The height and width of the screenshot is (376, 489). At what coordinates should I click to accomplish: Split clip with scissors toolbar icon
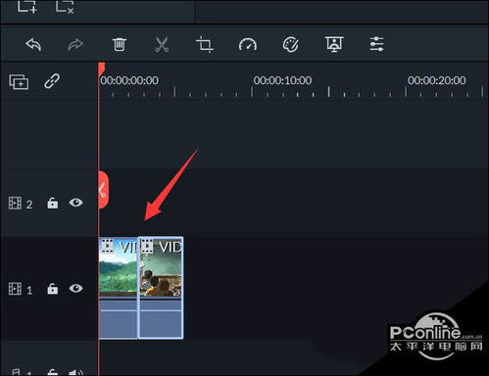[162, 45]
